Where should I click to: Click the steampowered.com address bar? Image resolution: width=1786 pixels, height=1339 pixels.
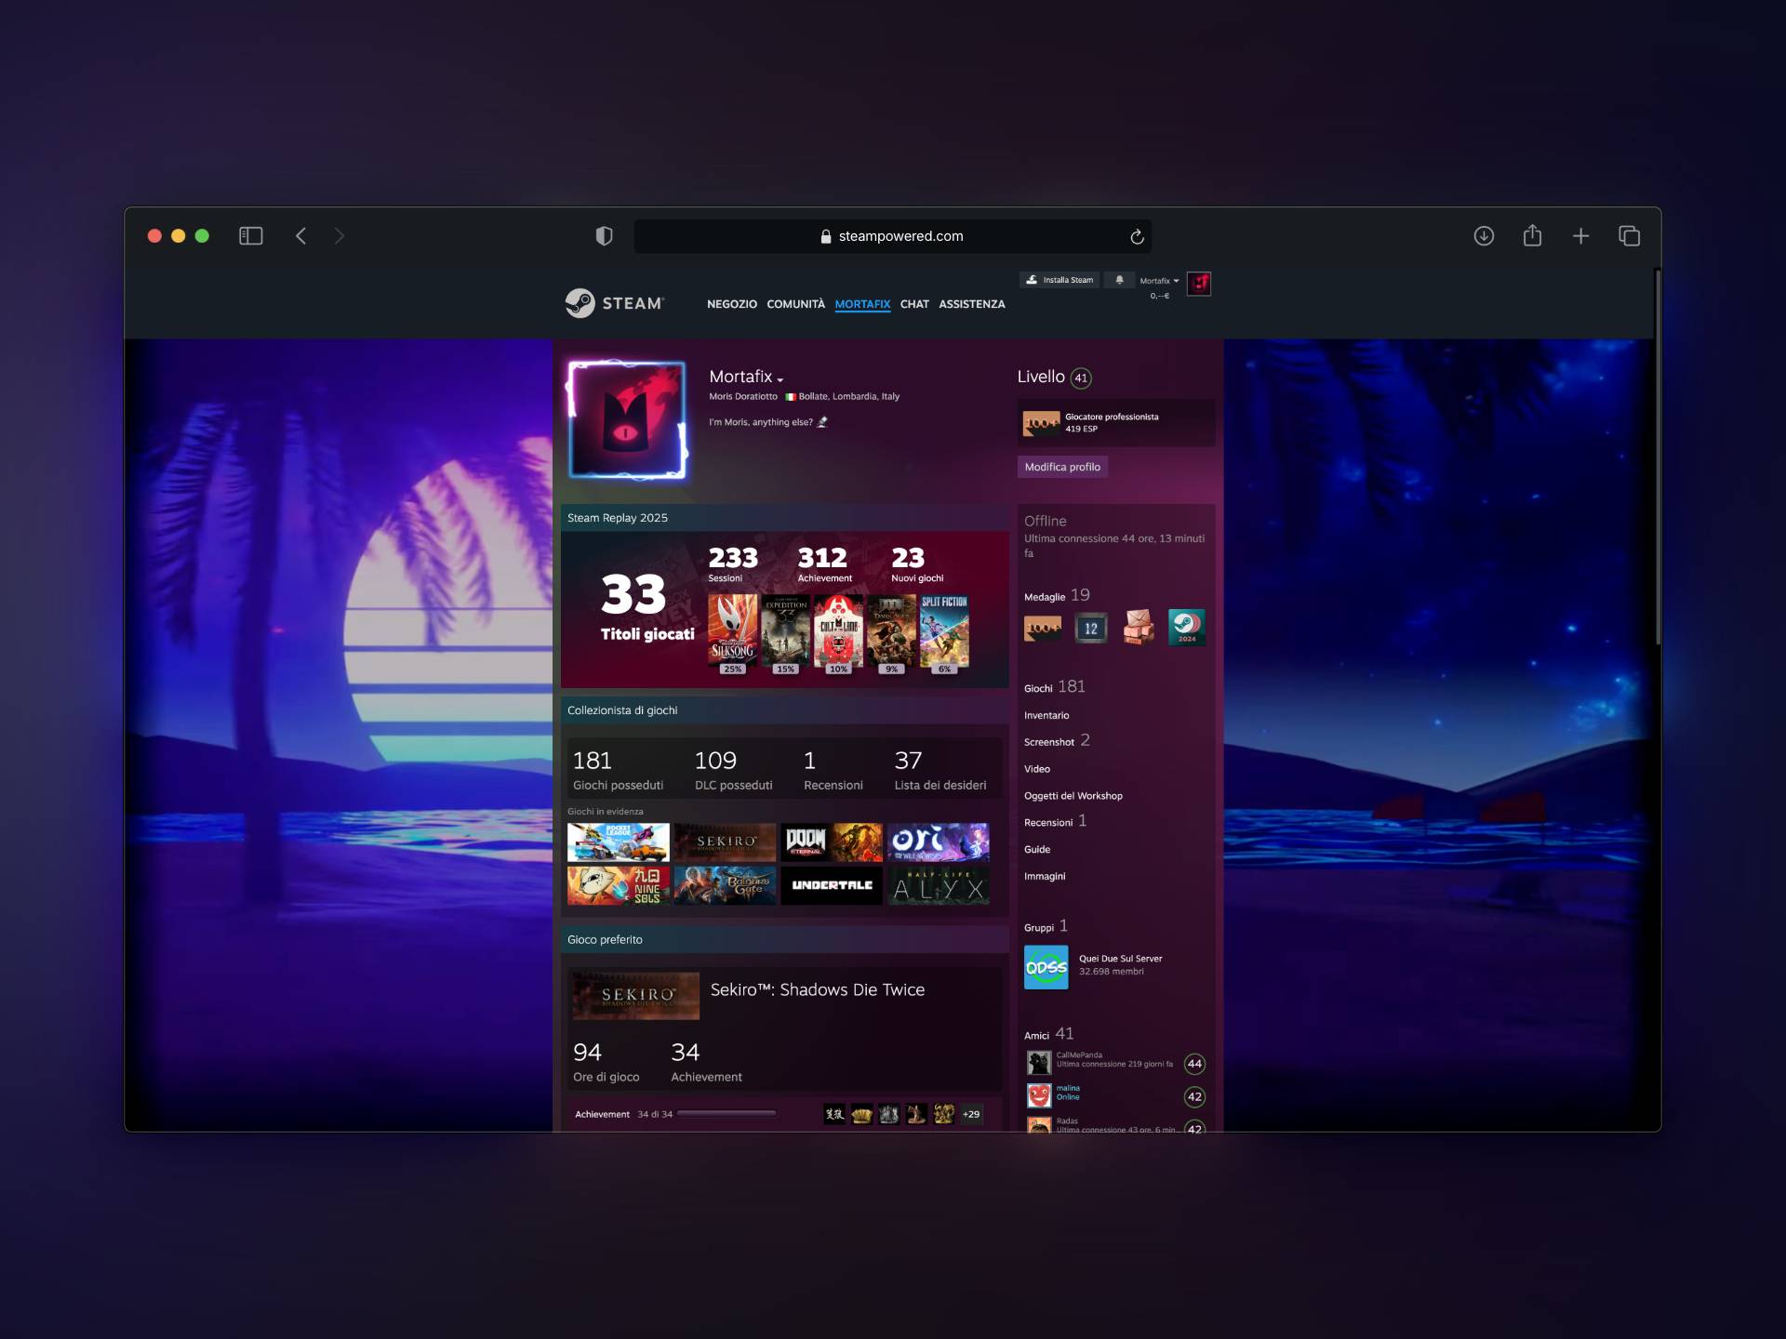point(893,236)
